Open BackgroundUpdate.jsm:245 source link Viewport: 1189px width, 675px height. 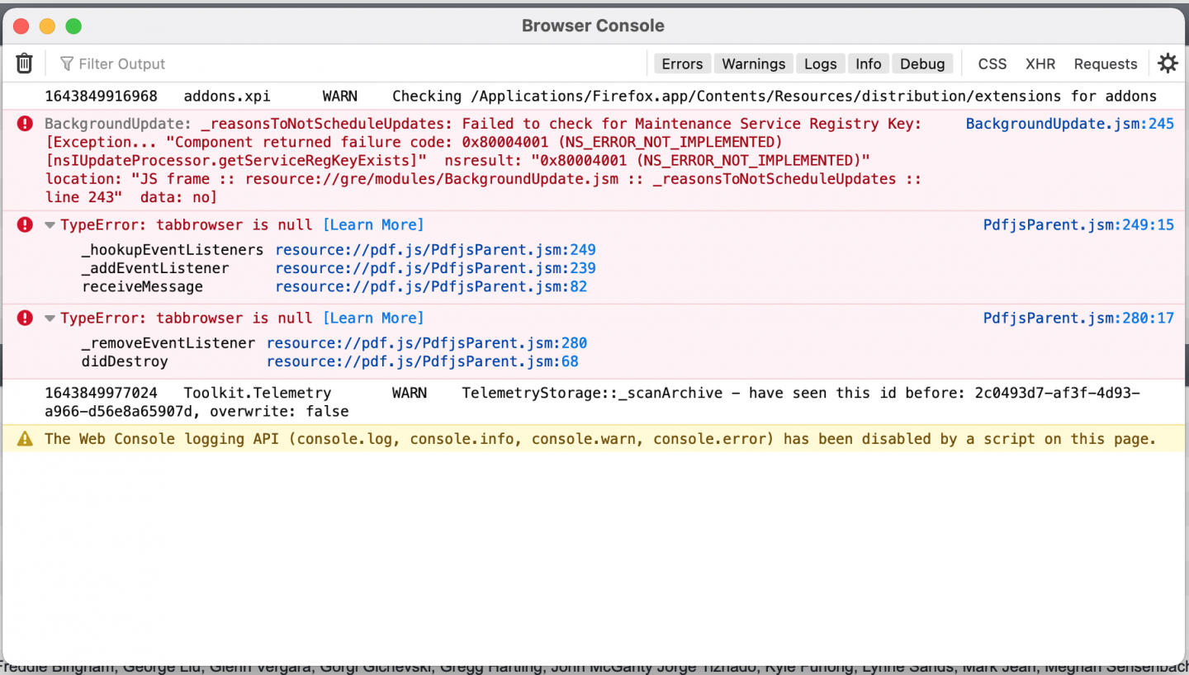pos(1070,124)
